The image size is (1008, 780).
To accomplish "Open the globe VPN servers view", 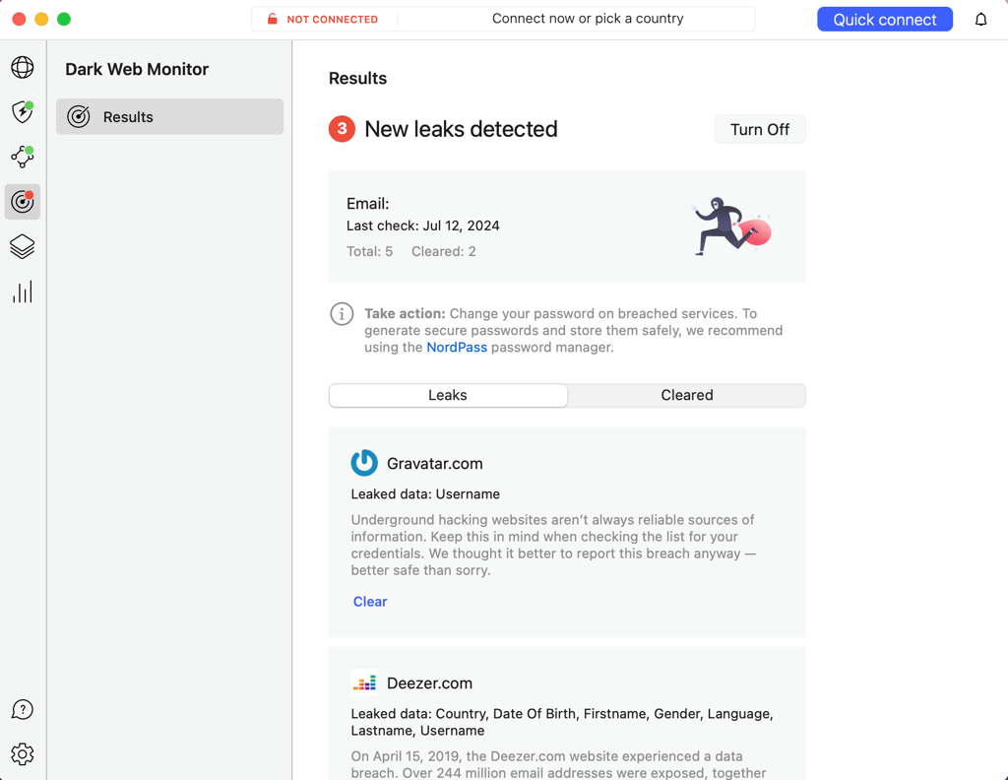I will [23, 68].
